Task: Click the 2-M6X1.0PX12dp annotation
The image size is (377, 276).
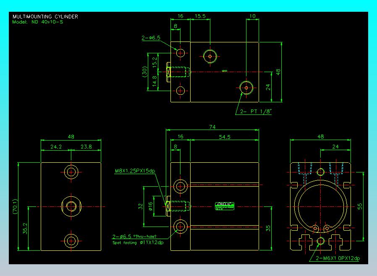Action: tap(338, 258)
